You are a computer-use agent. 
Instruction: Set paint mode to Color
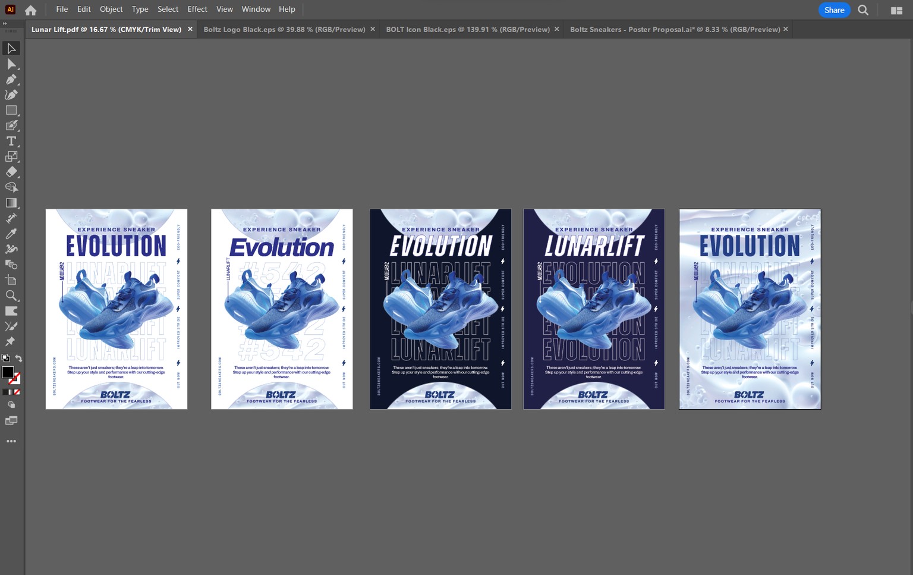(x=5, y=392)
